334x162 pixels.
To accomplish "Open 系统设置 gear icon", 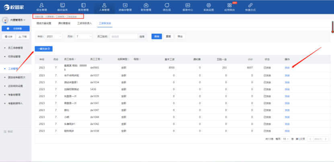I will click(x=208, y=6).
